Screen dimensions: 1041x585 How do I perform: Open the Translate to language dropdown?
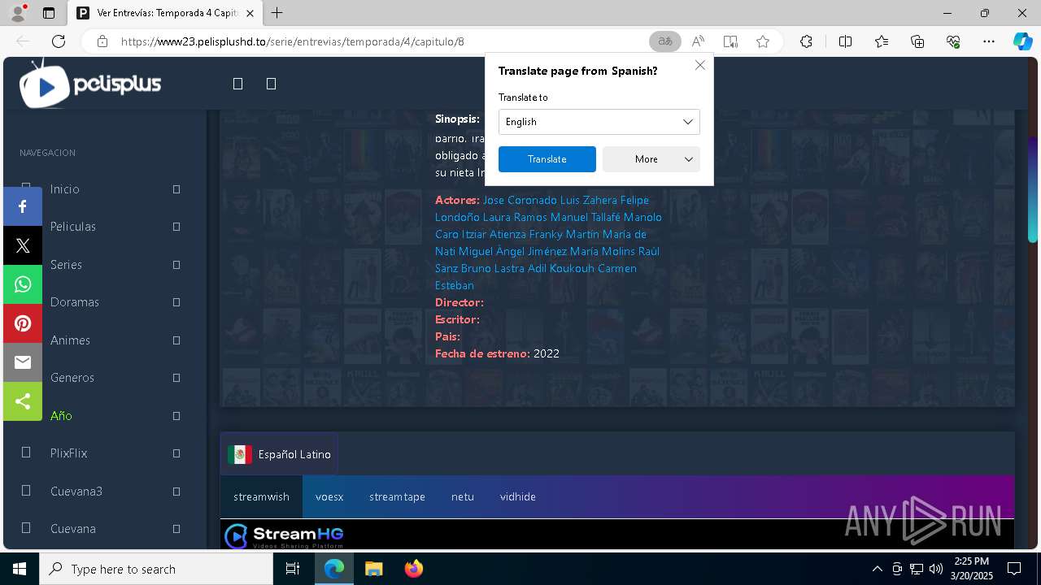599,122
